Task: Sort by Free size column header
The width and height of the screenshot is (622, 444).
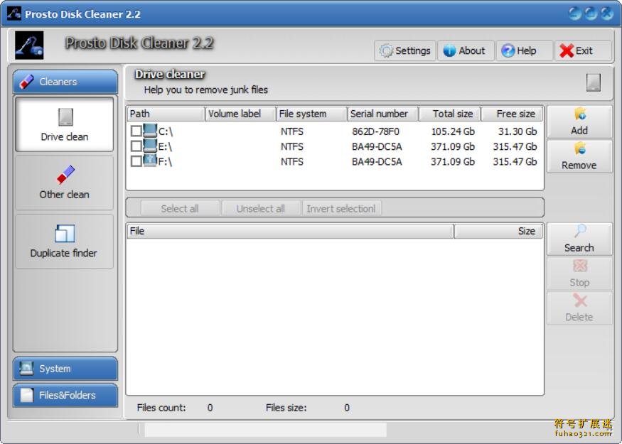Action: point(512,114)
